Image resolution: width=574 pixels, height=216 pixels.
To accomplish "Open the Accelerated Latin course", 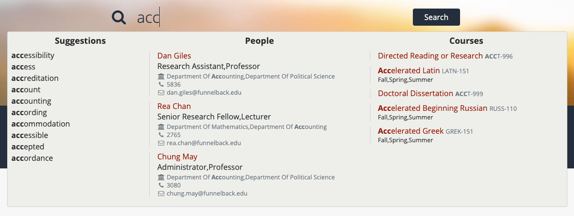I will pyautogui.click(x=409, y=70).
